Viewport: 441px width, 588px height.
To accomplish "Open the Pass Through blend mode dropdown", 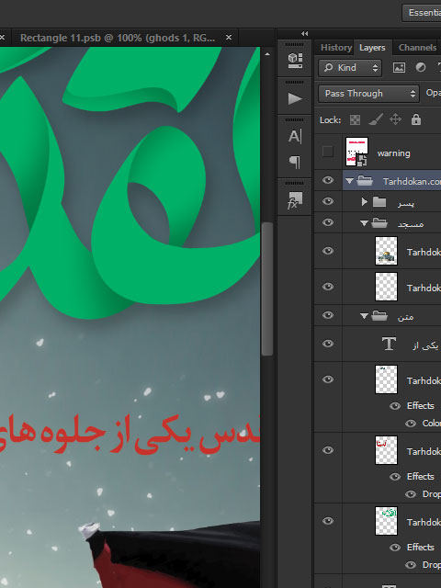I will (368, 94).
